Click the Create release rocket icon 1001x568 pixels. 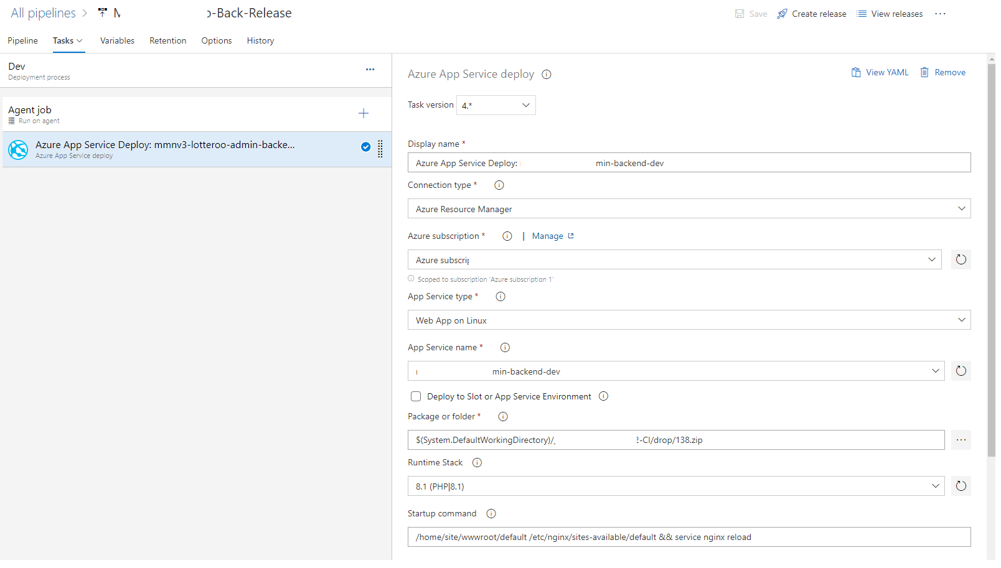coord(782,14)
